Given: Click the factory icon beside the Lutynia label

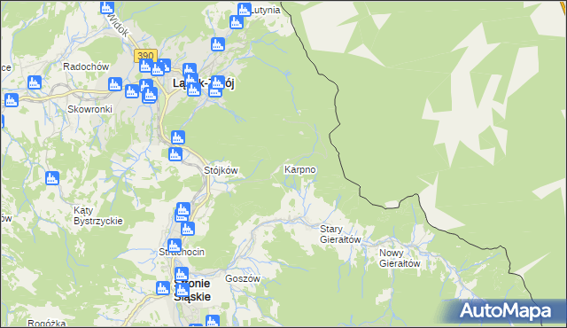Looking at the screenshot, I should (x=245, y=10).
